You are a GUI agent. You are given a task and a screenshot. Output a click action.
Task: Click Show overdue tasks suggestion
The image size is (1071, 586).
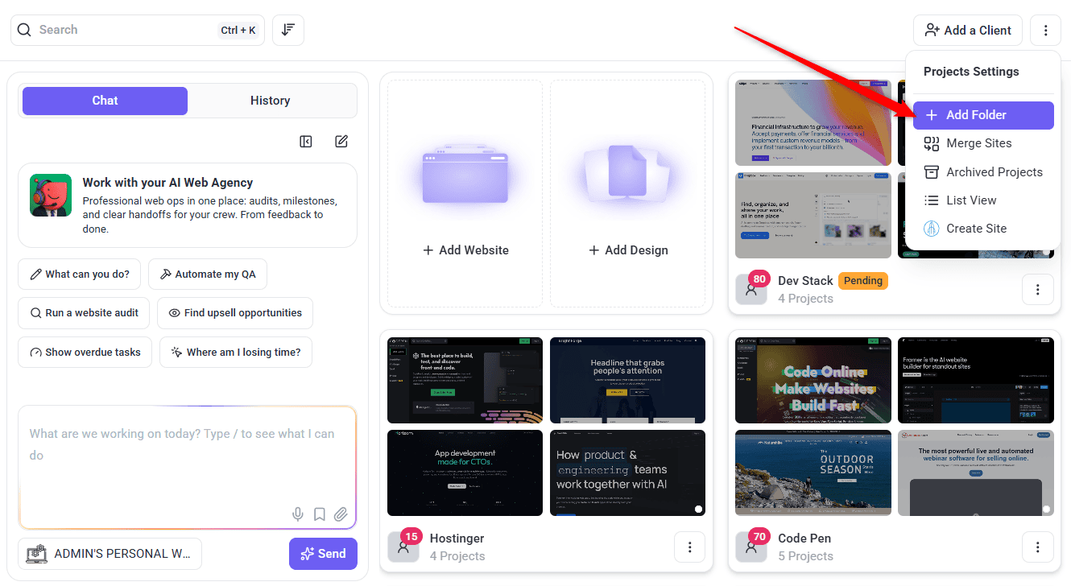point(85,353)
